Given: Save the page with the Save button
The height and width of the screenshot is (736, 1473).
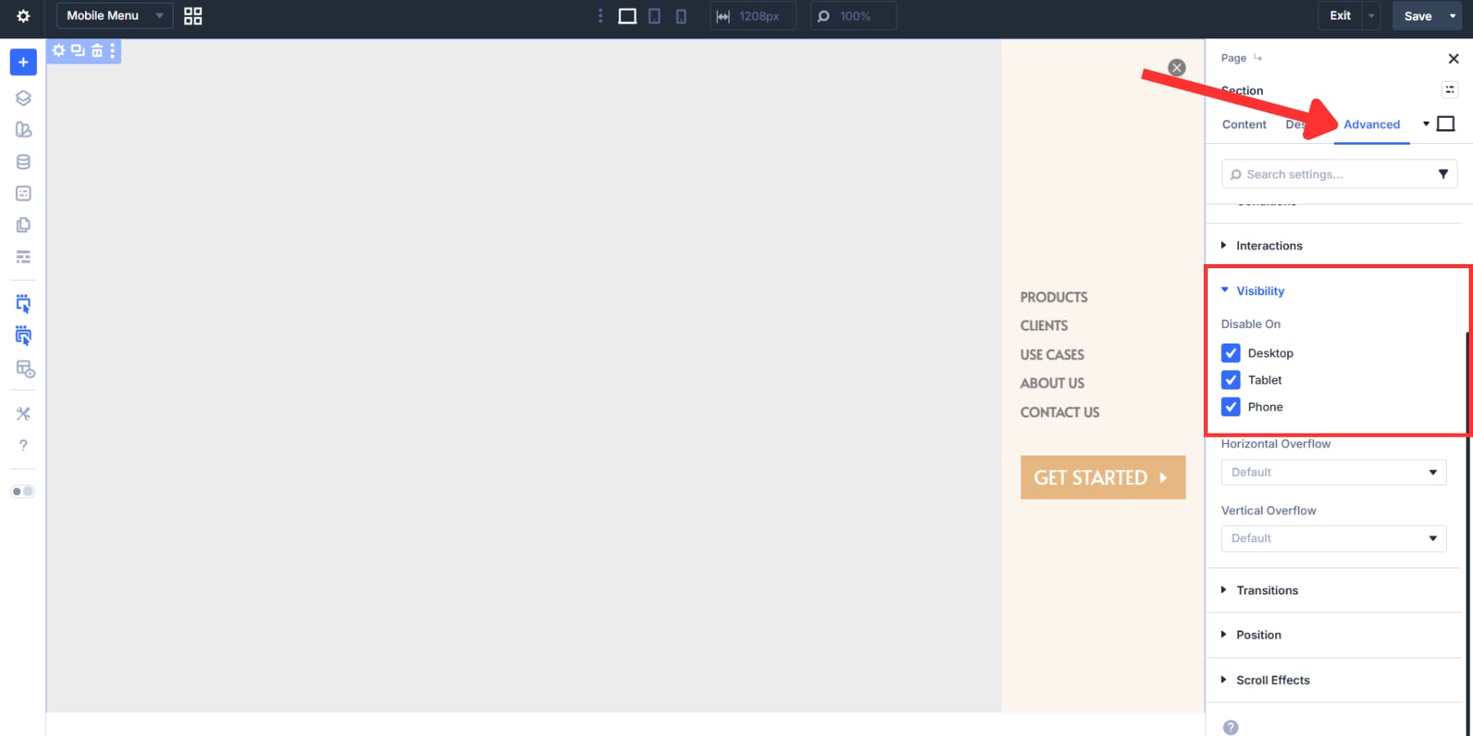Looking at the screenshot, I should click(1417, 16).
